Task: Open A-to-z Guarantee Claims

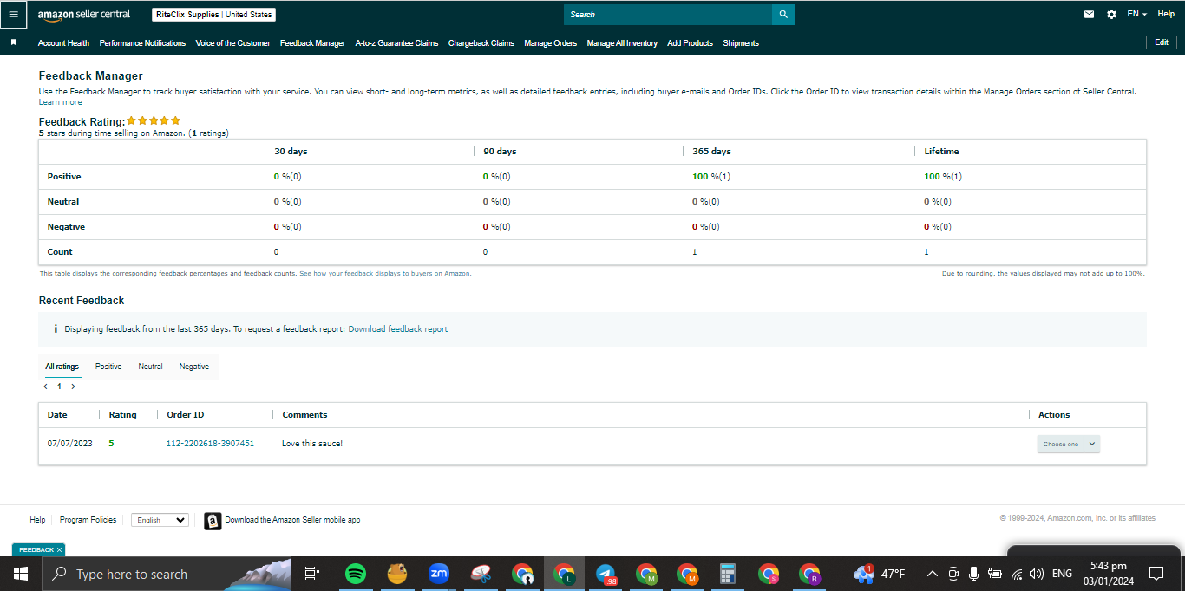Action: click(x=396, y=43)
